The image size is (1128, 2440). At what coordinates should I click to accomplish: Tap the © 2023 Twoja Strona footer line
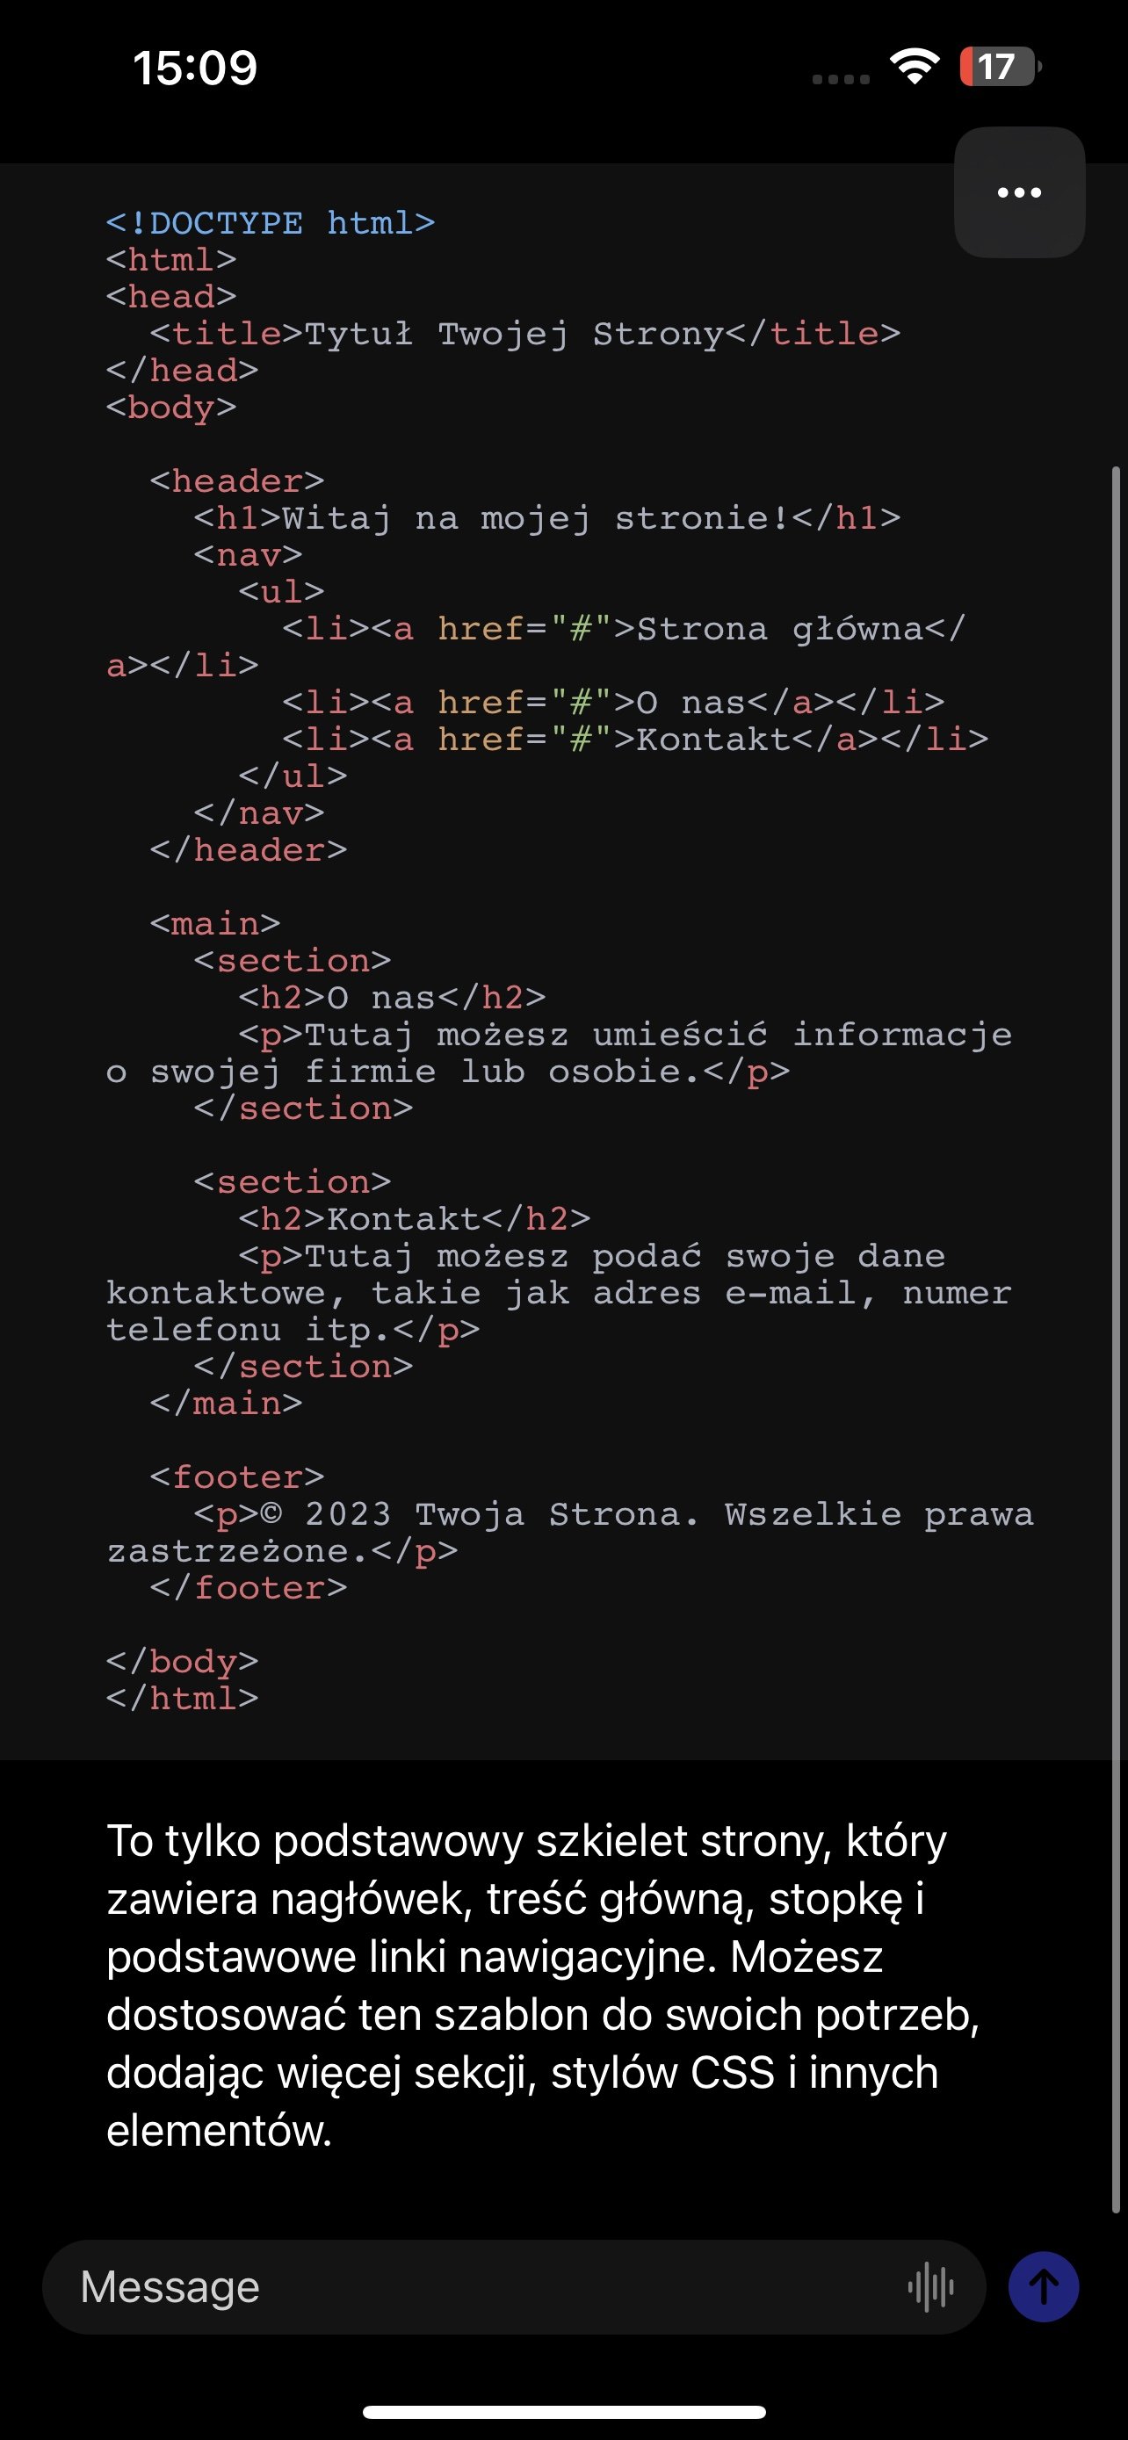tap(570, 1533)
